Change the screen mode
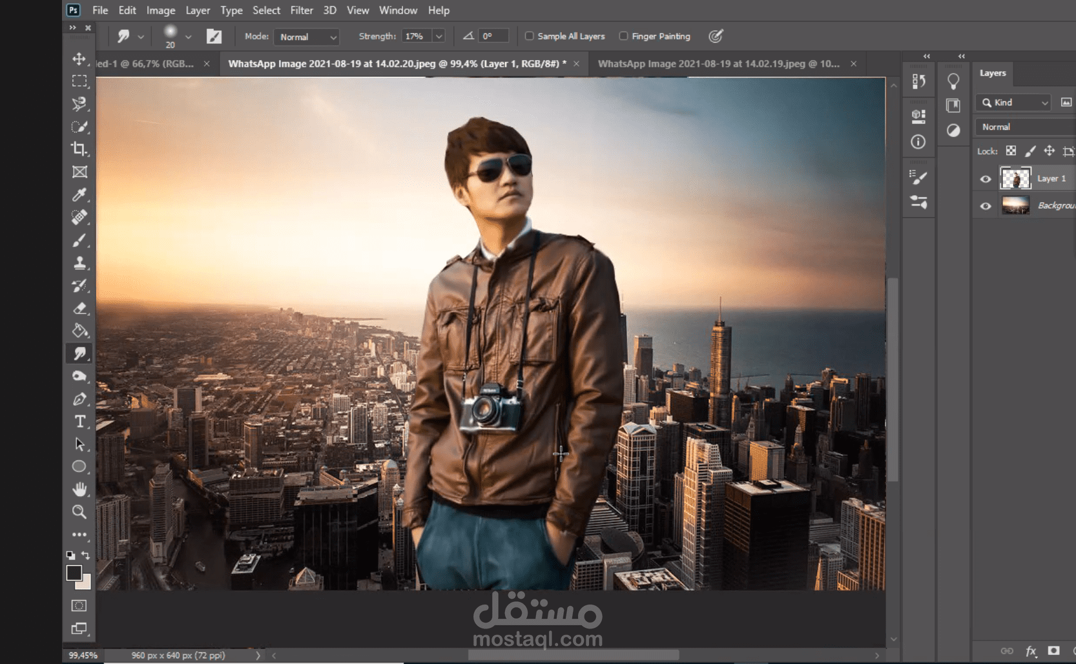The image size is (1076, 664). [x=79, y=629]
